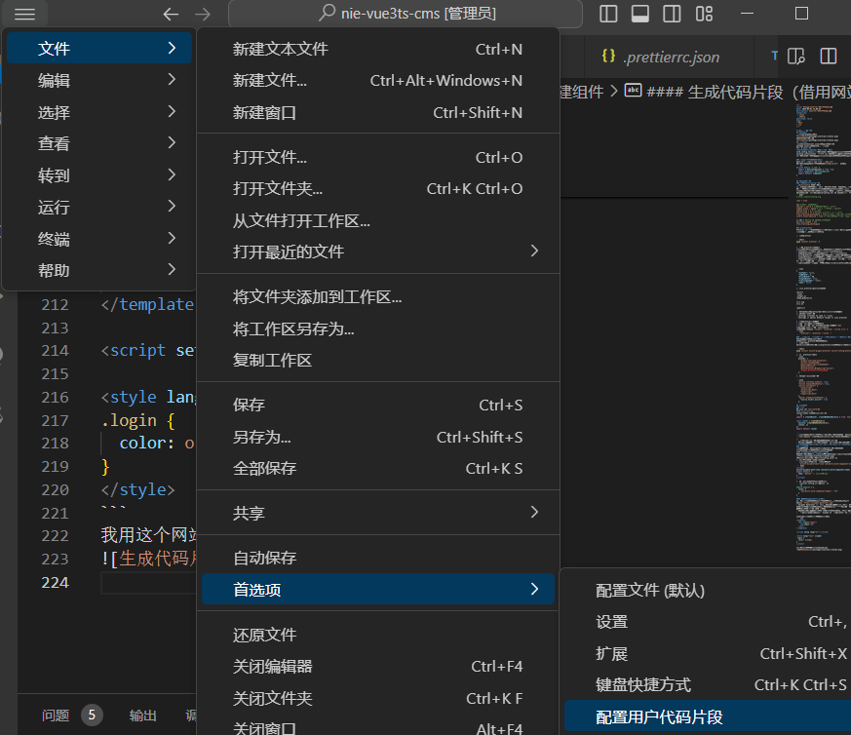The height and width of the screenshot is (735, 851).
Task: Toggle the secondary side bar layout icon
Action: [672, 14]
